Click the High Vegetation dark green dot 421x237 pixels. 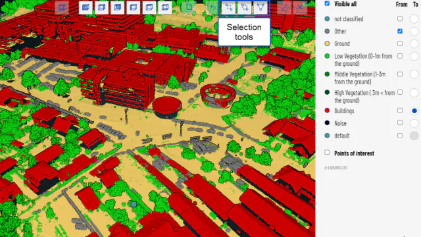pyautogui.click(x=327, y=92)
